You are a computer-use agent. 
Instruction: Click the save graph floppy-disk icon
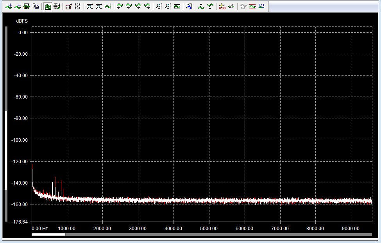[27, 7]
